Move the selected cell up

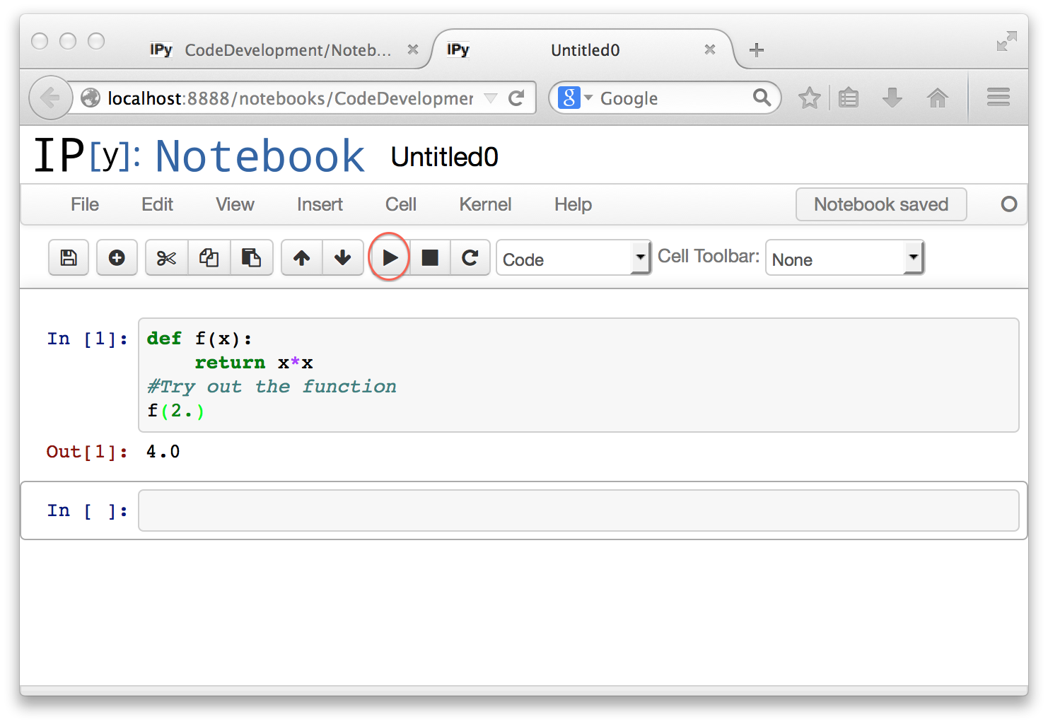coord(302,258)
